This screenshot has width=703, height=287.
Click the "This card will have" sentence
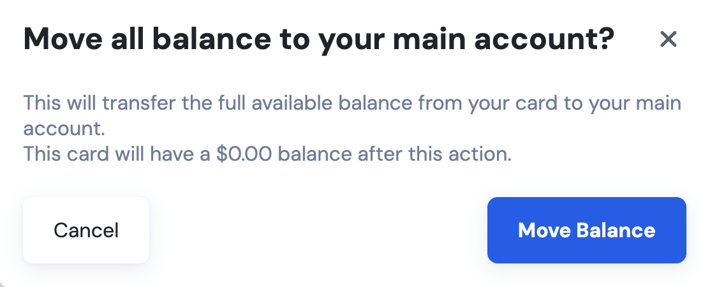pos(267,155)
